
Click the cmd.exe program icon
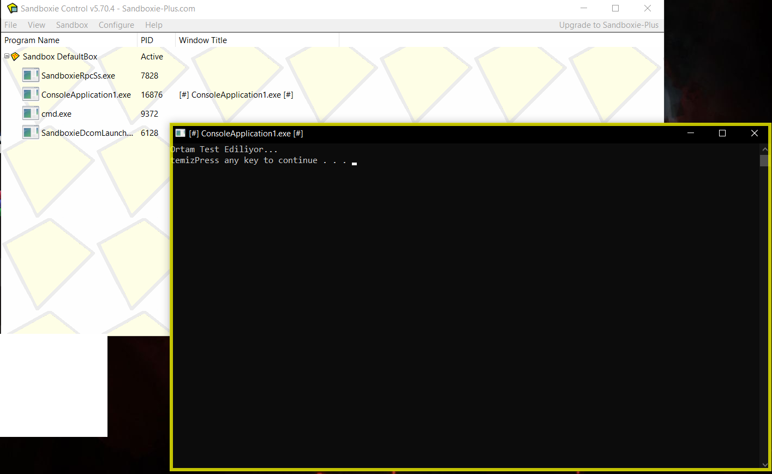(x=31, y=113)
